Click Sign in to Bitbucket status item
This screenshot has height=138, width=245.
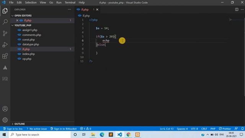pos(64,129)
